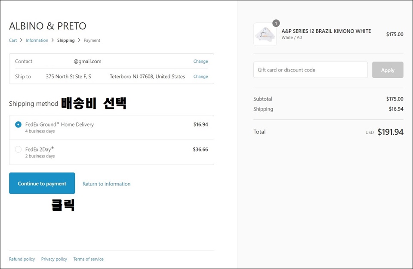Screen dimensions: 413x269
Task: Click the Teterboro NJ 07608 address text
Action: click(147, 77)
